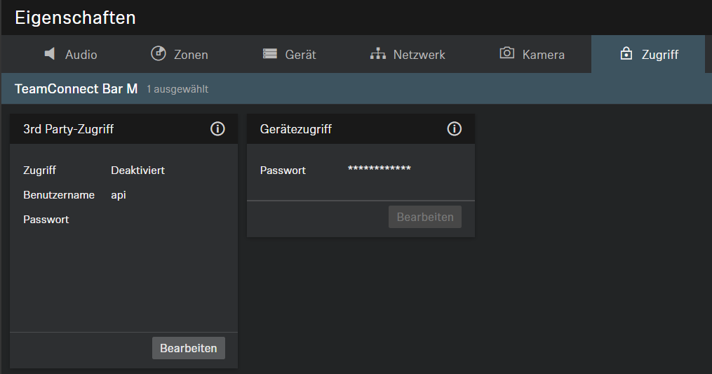Click the Passwort label in 3rd Party-Zugriff

point(46,220)
